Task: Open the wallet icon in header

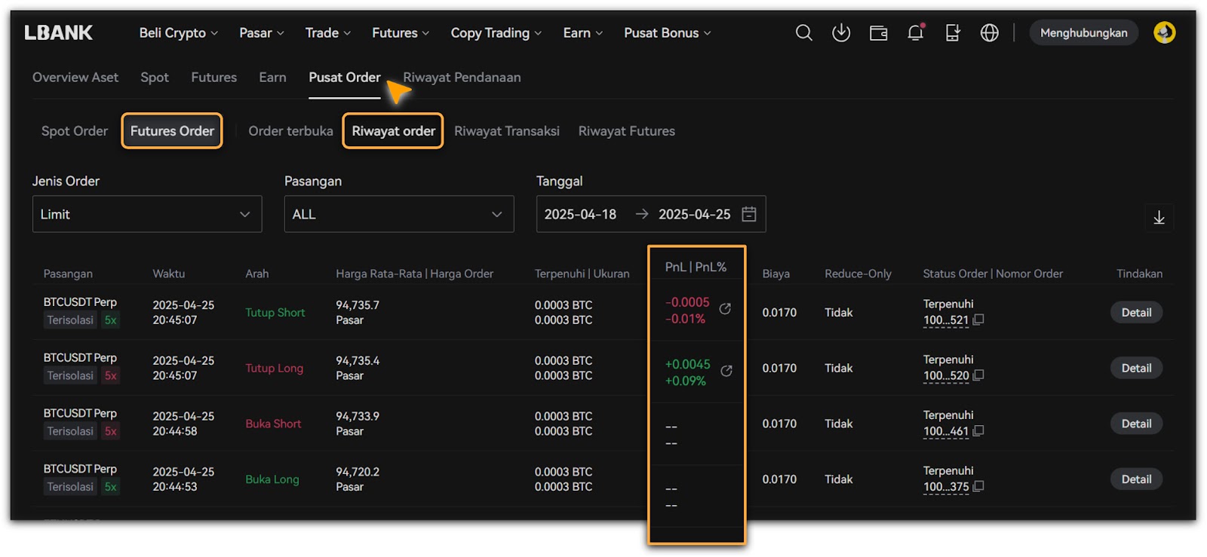Action: pos(878,33)
